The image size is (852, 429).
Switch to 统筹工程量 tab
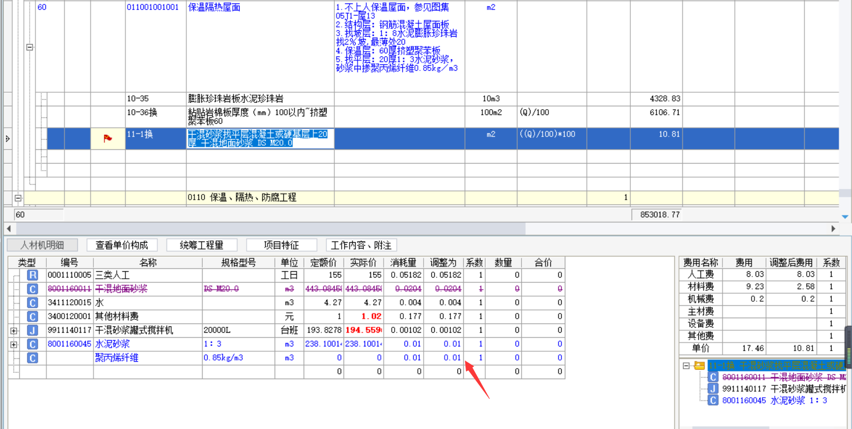tap(201, 245)
